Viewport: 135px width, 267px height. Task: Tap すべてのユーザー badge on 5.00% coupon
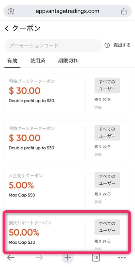107,180
